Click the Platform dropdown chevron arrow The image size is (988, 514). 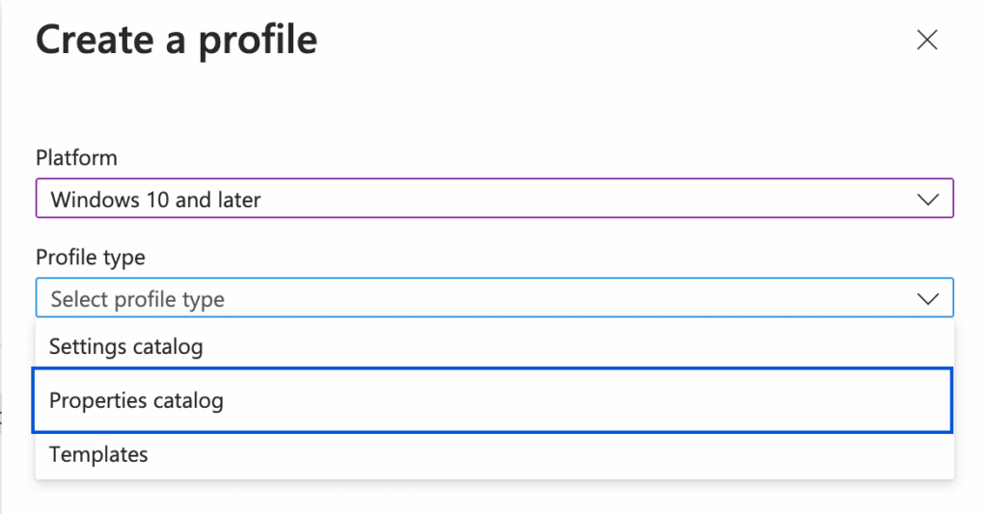pyautogui.click(x=928, y=201)
